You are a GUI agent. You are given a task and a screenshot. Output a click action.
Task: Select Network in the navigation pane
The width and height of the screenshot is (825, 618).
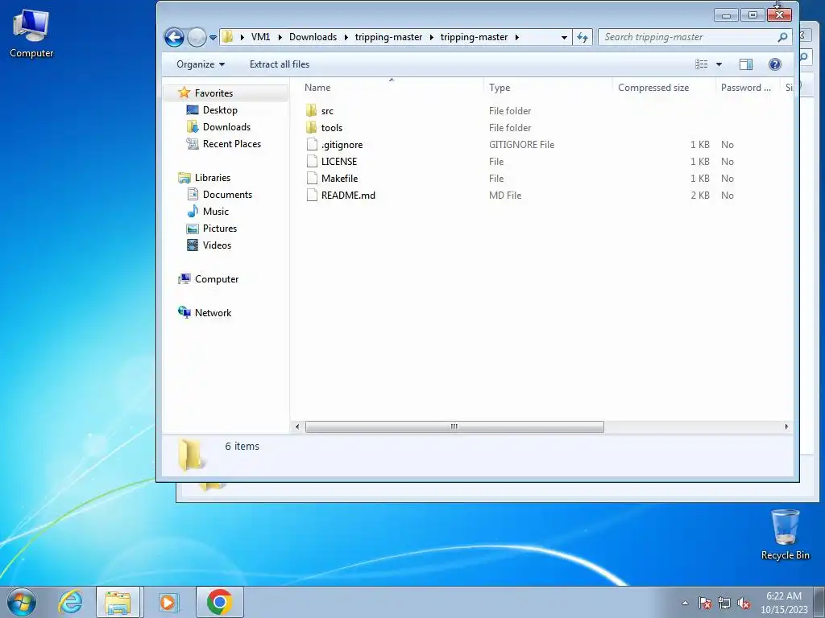(x=213, y=313)
